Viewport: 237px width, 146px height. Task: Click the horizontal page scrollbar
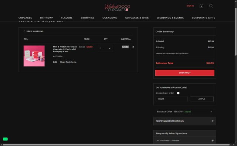116,145
